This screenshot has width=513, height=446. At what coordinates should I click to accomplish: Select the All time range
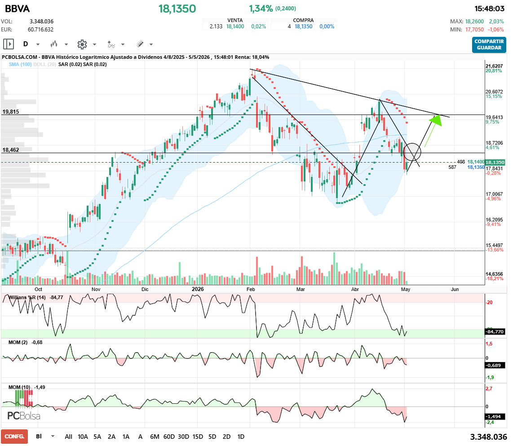pyautogui.click(x=68, y=437)
